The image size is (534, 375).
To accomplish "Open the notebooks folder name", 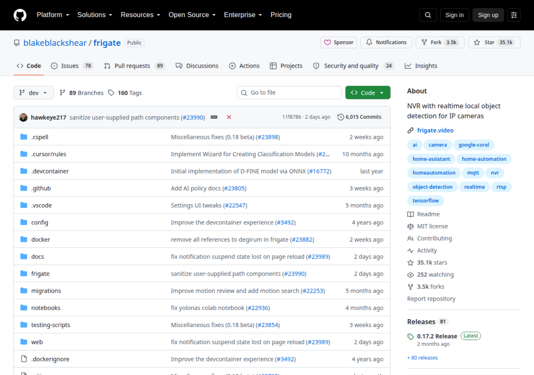I will (46, 308).
